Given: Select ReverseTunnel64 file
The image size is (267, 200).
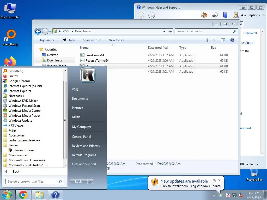Looking at the screenshot, I should [97, 60].
